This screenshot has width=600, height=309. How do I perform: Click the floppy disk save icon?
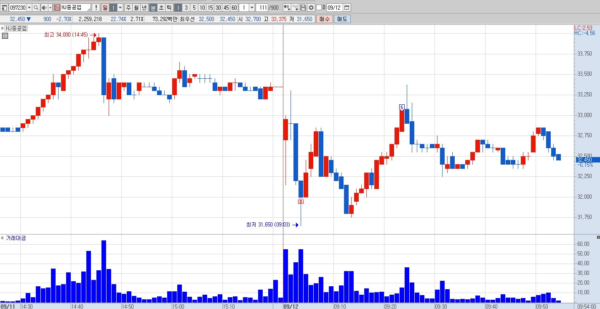[303, 8]
